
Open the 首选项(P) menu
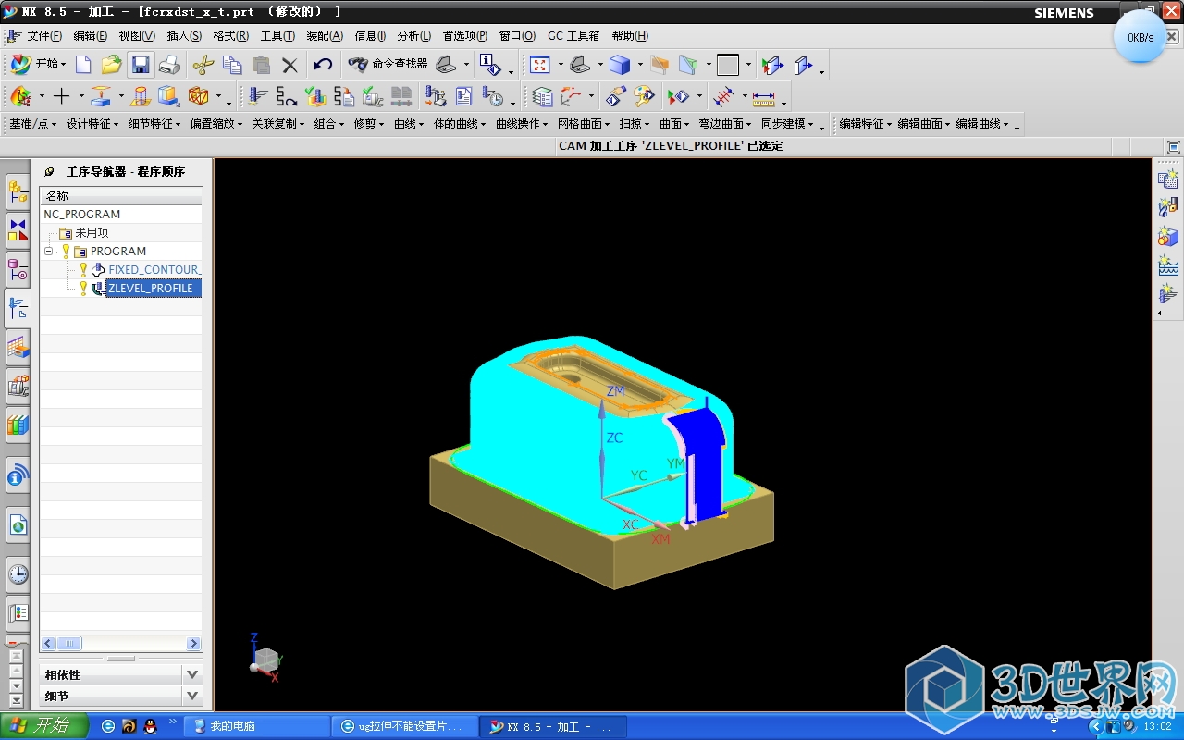coord(465,36)
